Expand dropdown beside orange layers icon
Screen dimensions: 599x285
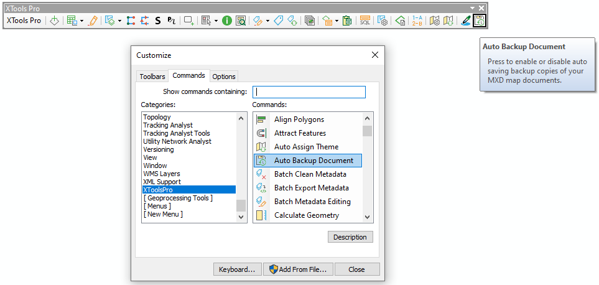click(x=337, y=21)
